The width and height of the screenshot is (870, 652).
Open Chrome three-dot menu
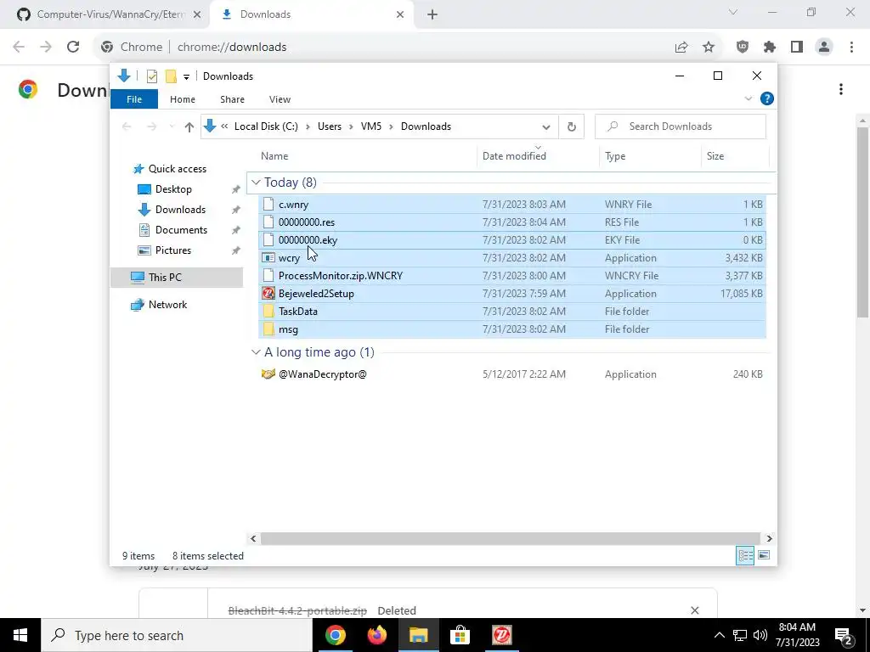click(851, 48)
